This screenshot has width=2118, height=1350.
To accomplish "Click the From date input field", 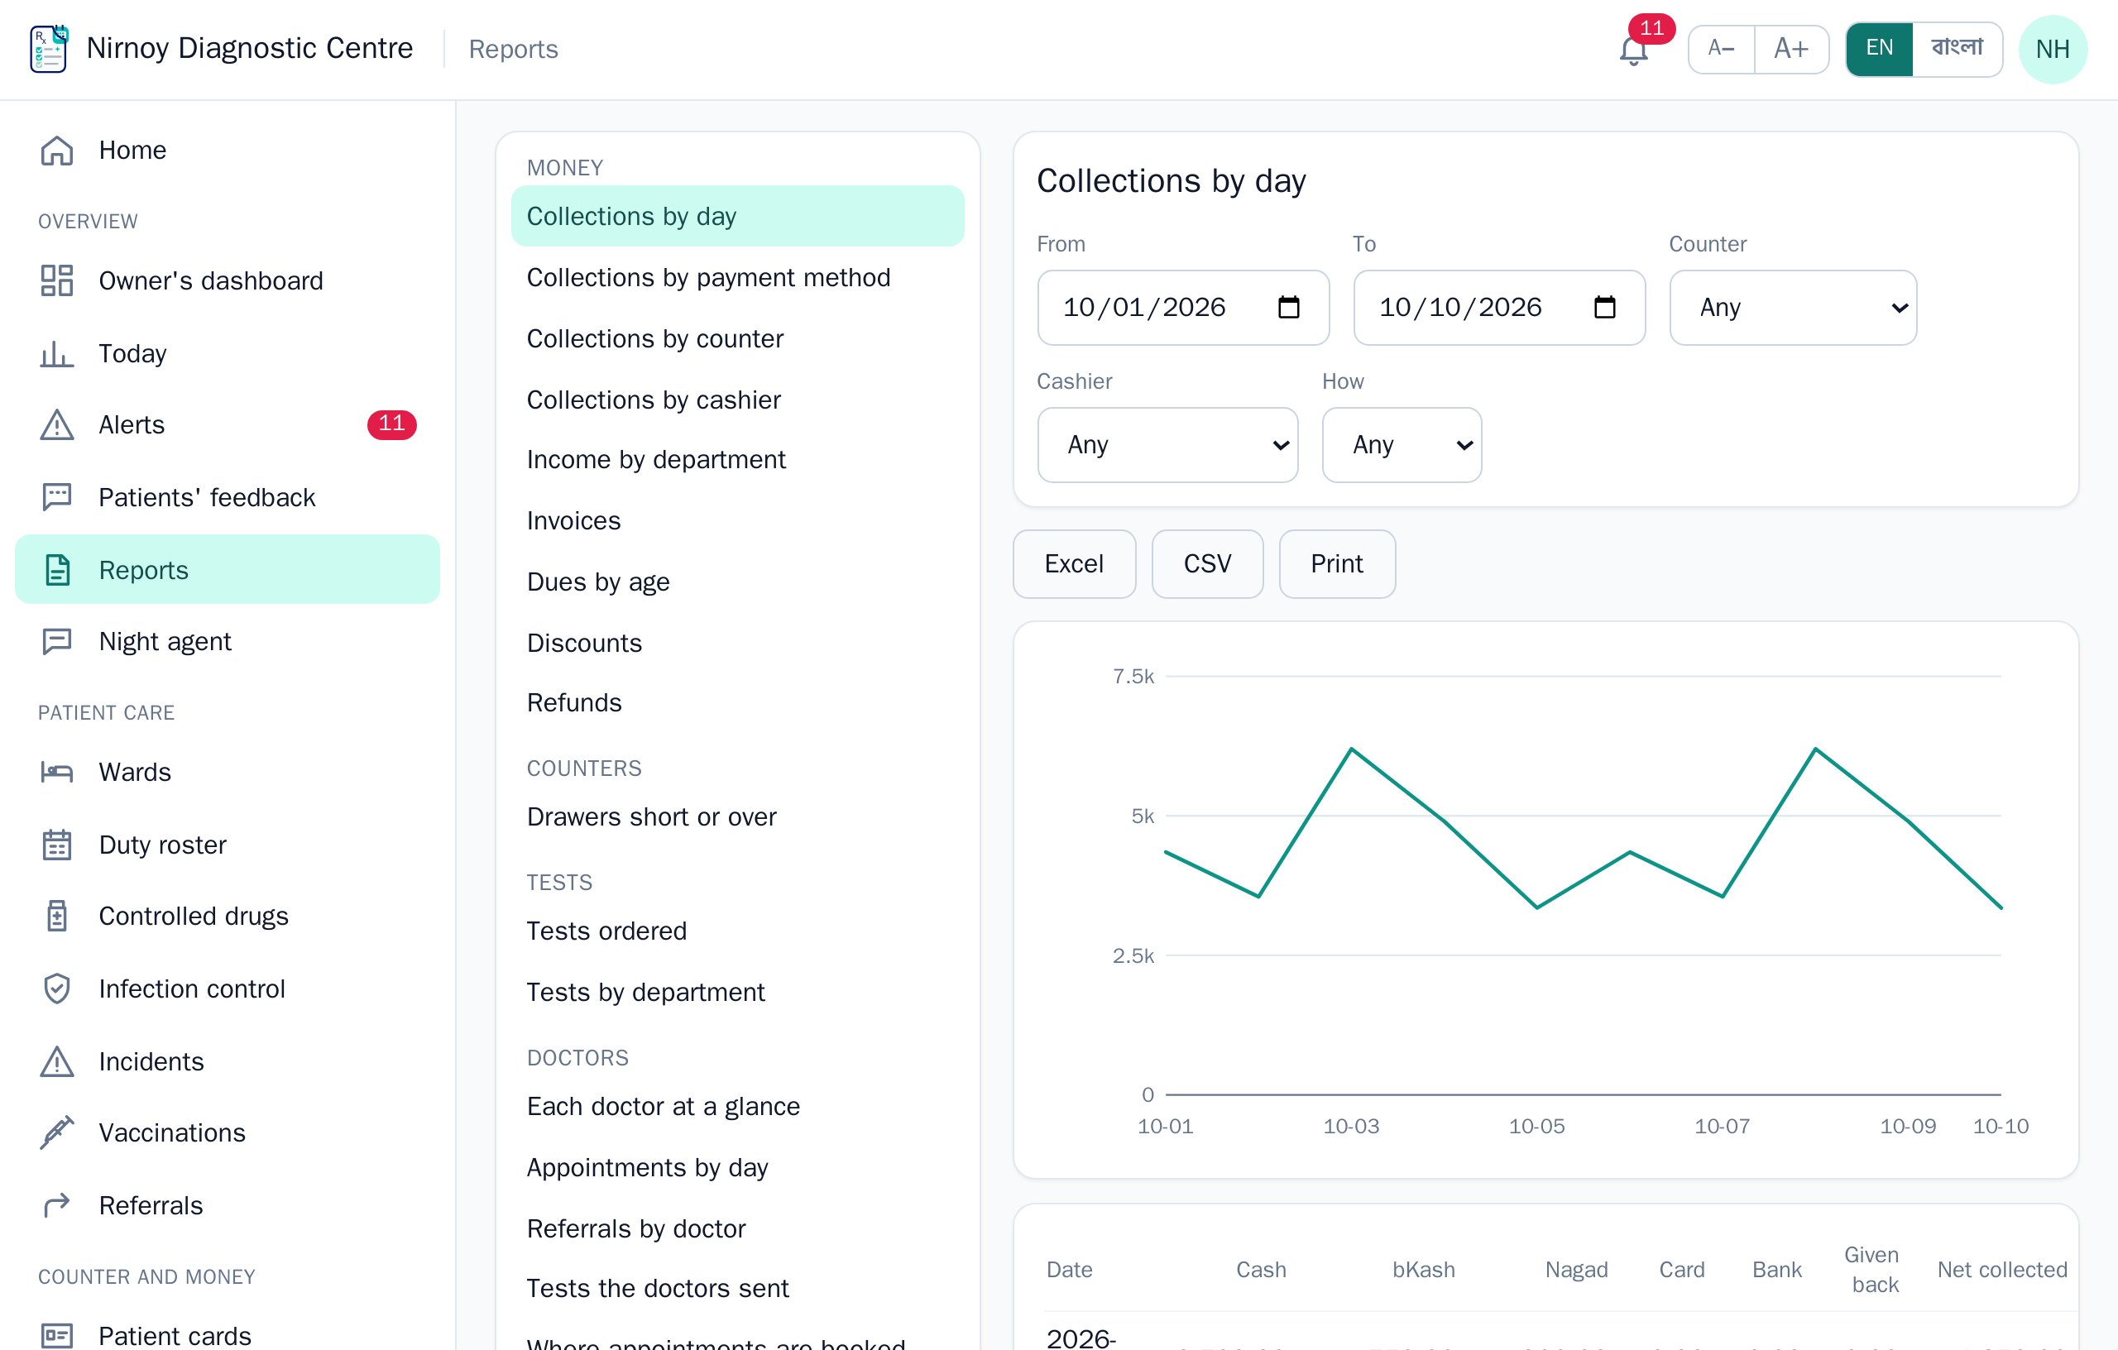I will pyautogui.click(x=1183, y=308).
